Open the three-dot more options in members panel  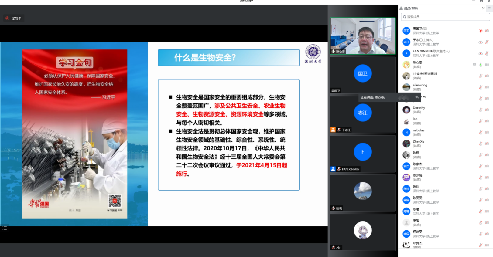[x=479, y=8]
